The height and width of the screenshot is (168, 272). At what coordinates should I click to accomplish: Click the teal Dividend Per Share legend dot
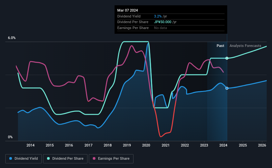coord(48,158)
